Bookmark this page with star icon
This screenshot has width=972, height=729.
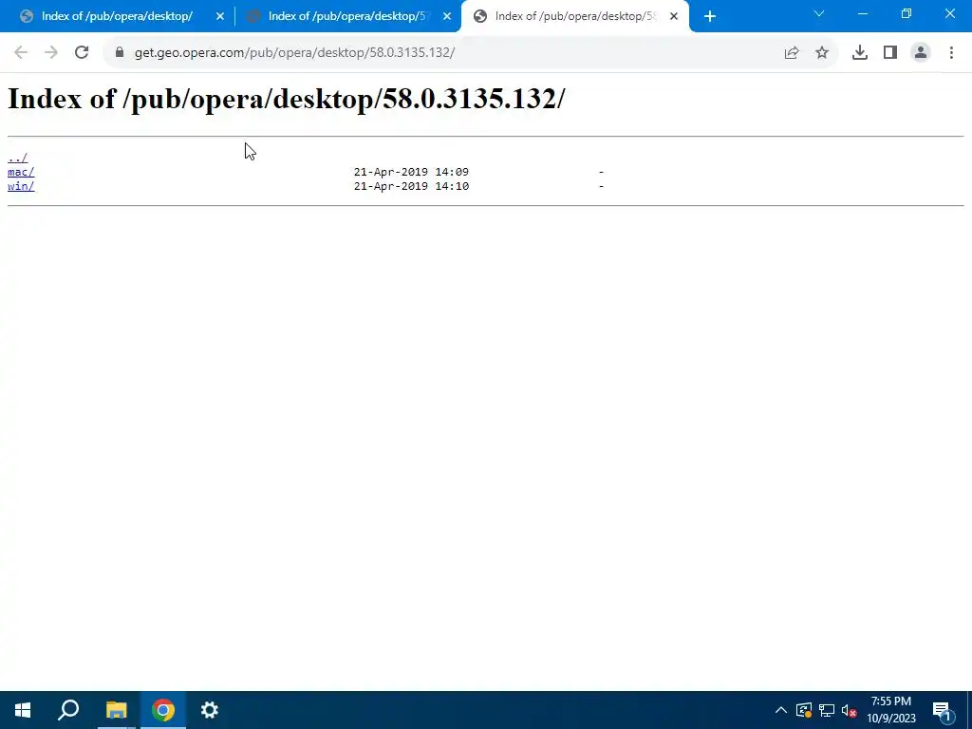[x=822, y=53]
